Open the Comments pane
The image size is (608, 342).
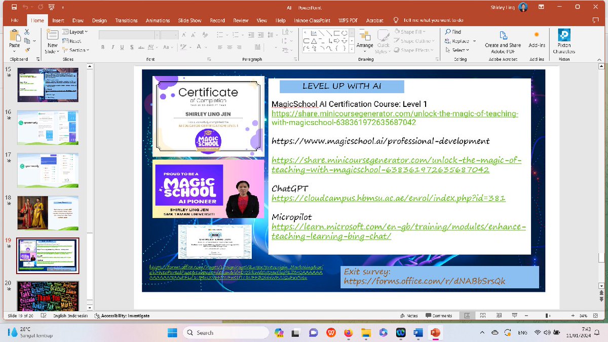tap(439, 315)
